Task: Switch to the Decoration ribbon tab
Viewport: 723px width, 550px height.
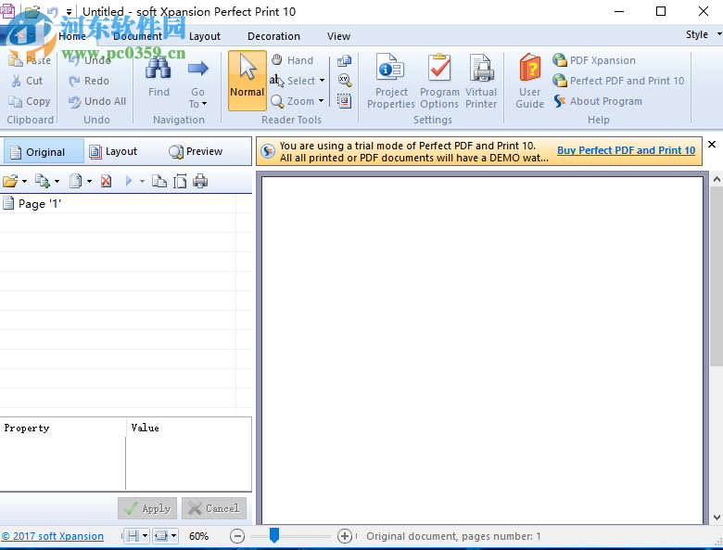Action: (273, 36)
